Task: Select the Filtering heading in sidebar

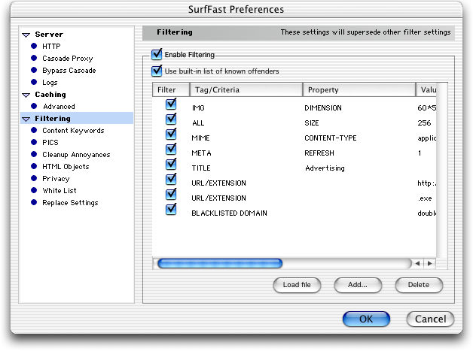Action: pos(53,119)
